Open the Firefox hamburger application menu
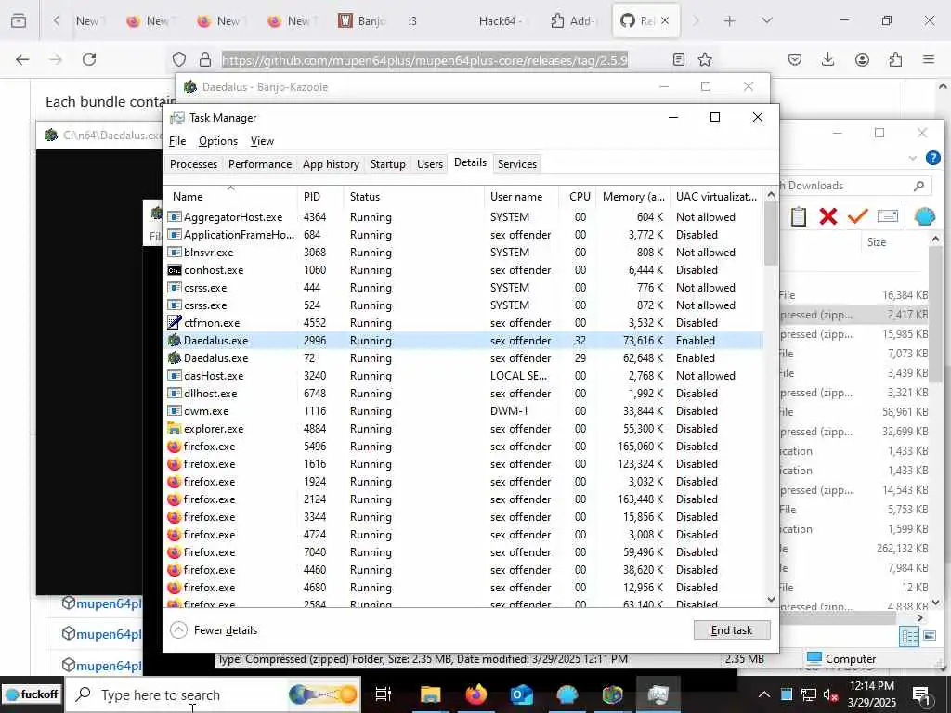 pos(929,59)
